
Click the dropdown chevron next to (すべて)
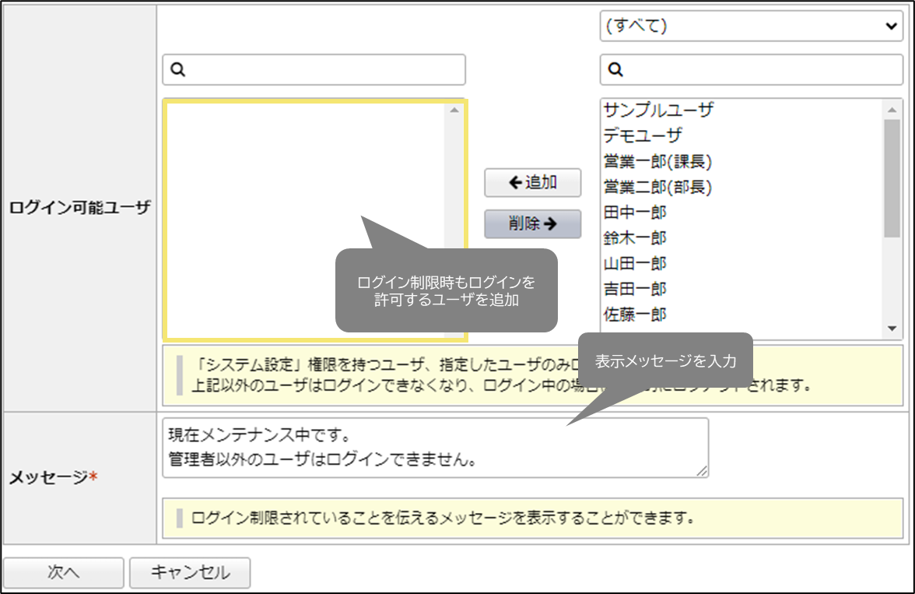coord(893,24)
